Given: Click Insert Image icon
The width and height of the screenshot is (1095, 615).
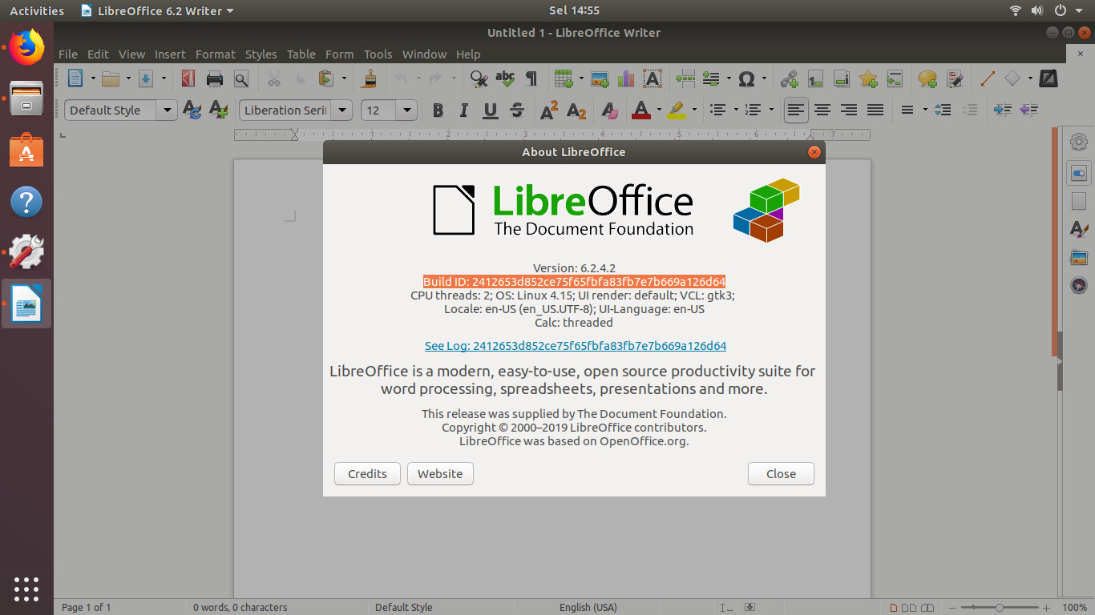Looking at the screenshot, I should 600,78.
